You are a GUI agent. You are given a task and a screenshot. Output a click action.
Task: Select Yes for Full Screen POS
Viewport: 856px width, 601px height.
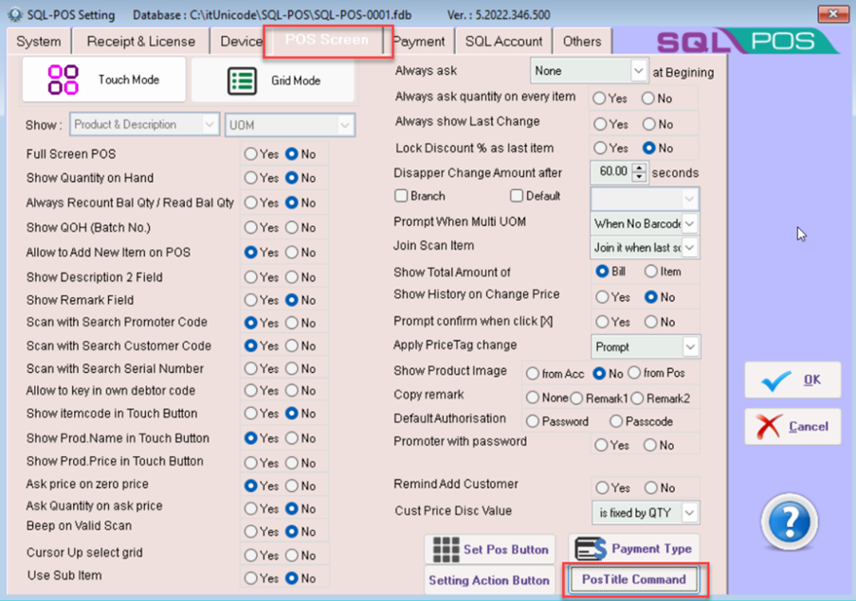(250, 154)
